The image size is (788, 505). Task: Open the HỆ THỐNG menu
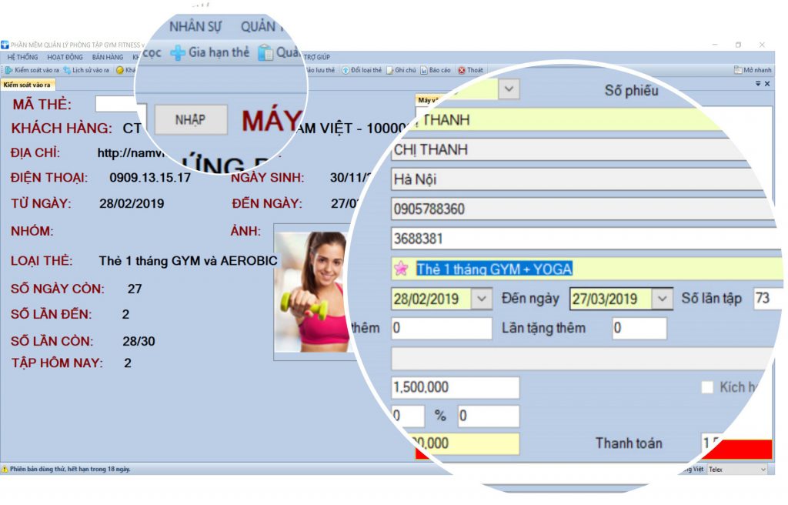tap(22, 57)
